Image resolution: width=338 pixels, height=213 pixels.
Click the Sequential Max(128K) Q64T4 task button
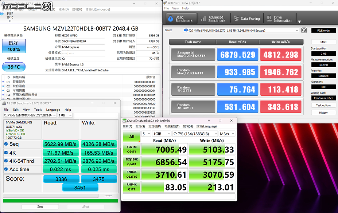(193, 55)
